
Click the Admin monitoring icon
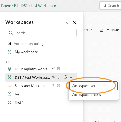pyautogui.click(x=9, y=43)
